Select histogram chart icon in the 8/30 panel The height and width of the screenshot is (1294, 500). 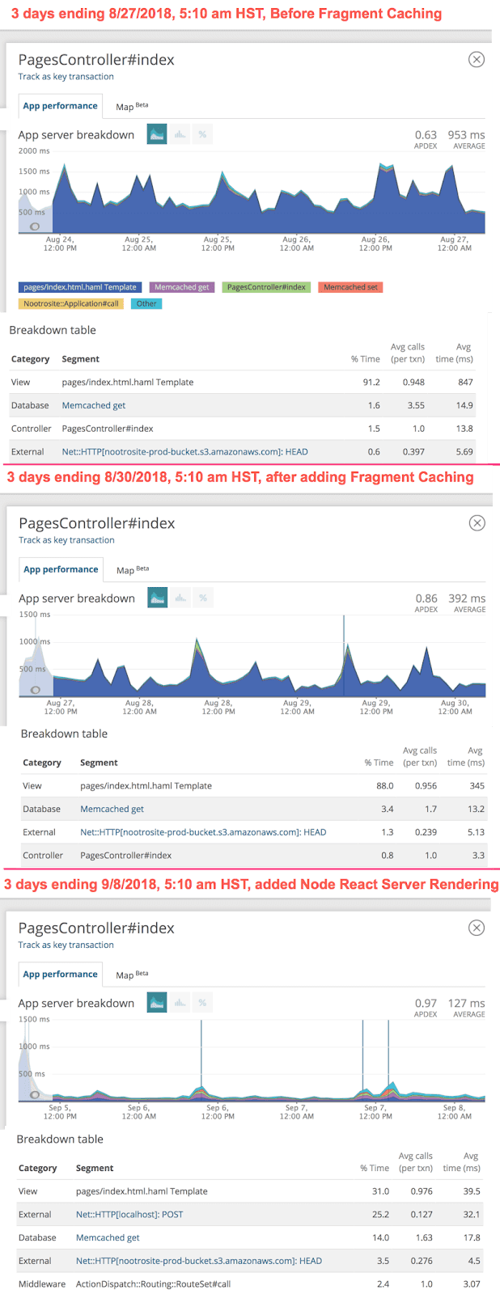(x=180, y=598)
